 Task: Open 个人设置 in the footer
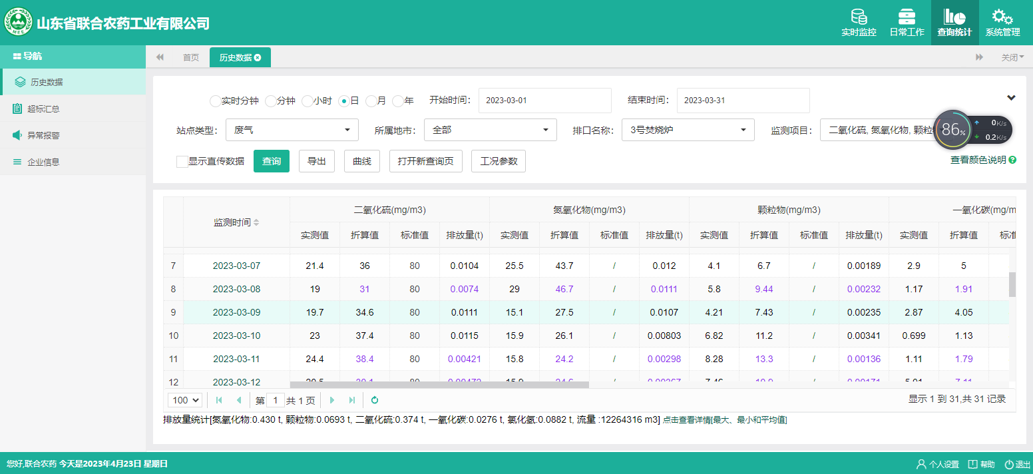[x=938, y=464]
